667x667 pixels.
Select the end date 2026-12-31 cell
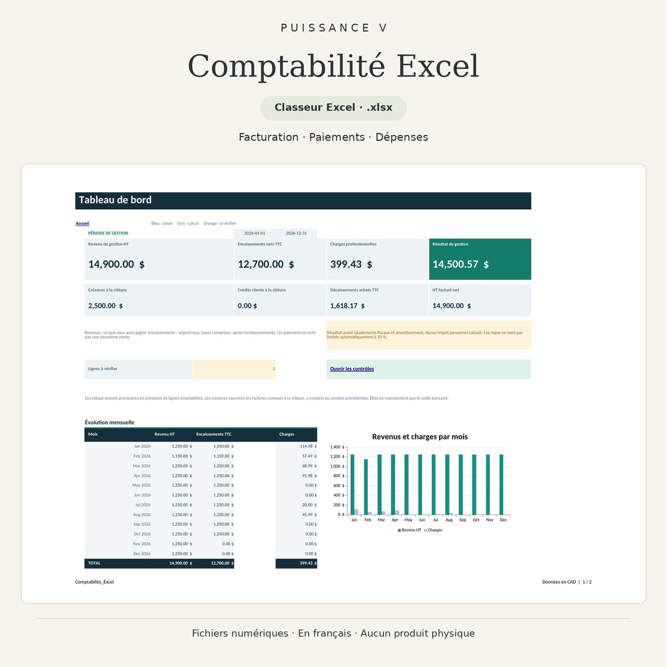coord(296,233)
